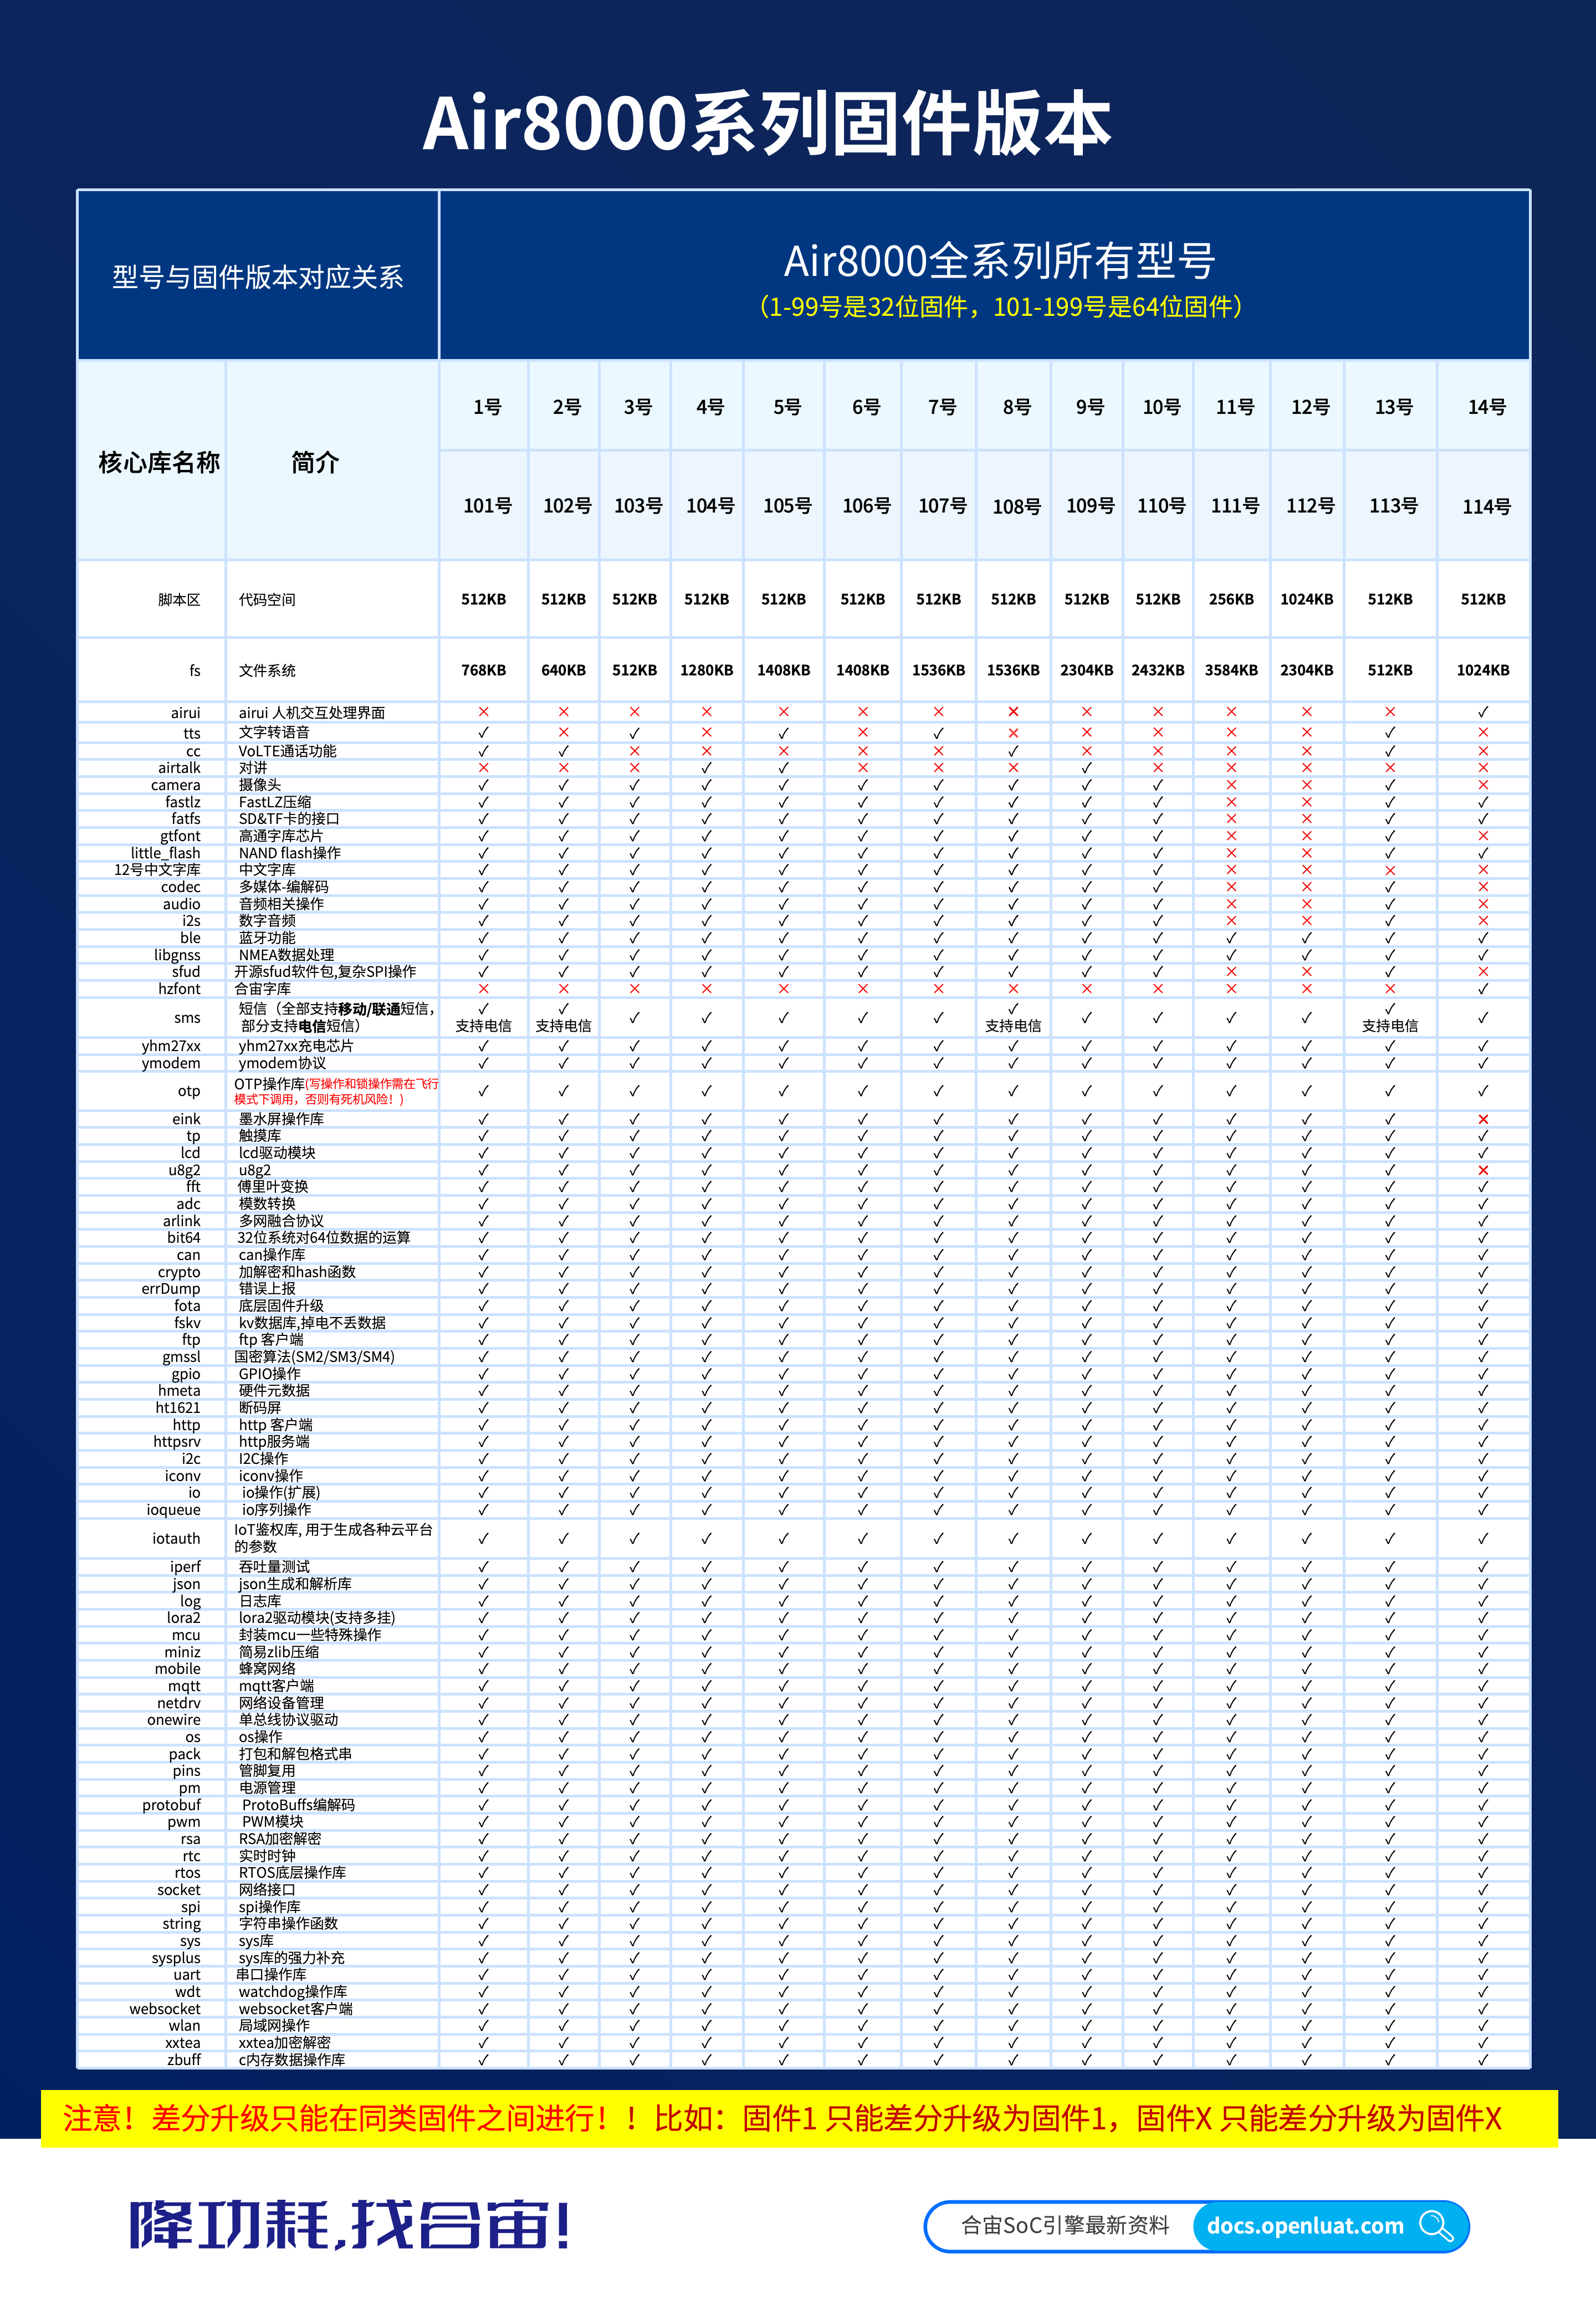1596x2305 pixels.
Task: Click red X for 12号中文字库 under 13号
Action: coord(1390,869)
